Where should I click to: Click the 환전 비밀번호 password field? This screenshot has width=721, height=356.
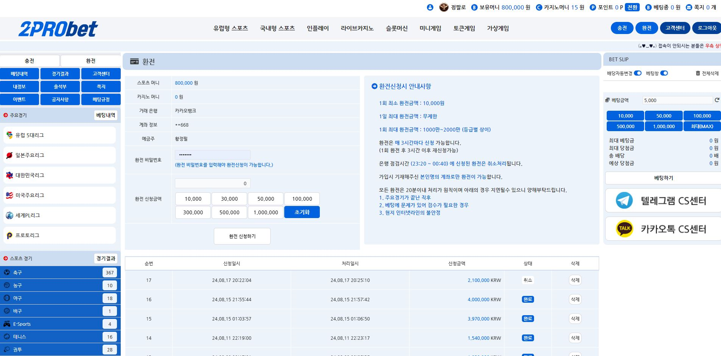click(212, 155)
